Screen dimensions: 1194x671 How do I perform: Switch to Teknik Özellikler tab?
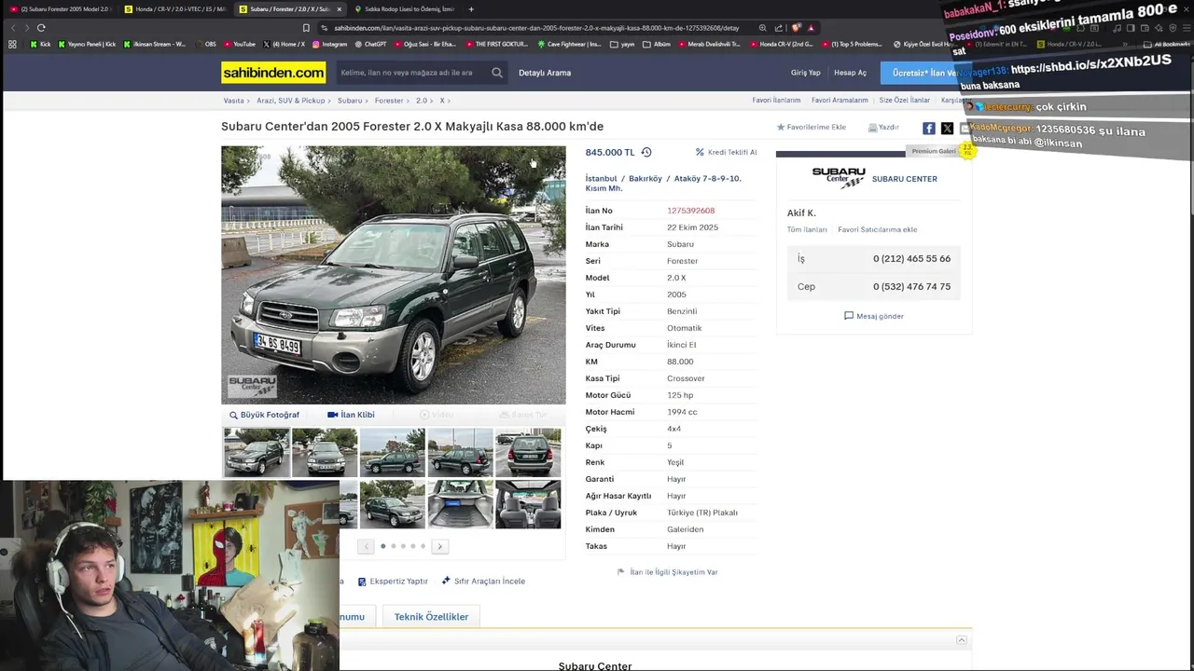[431, 617]
